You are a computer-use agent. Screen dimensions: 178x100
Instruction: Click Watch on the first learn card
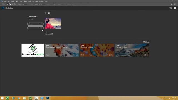coord(48,55)
